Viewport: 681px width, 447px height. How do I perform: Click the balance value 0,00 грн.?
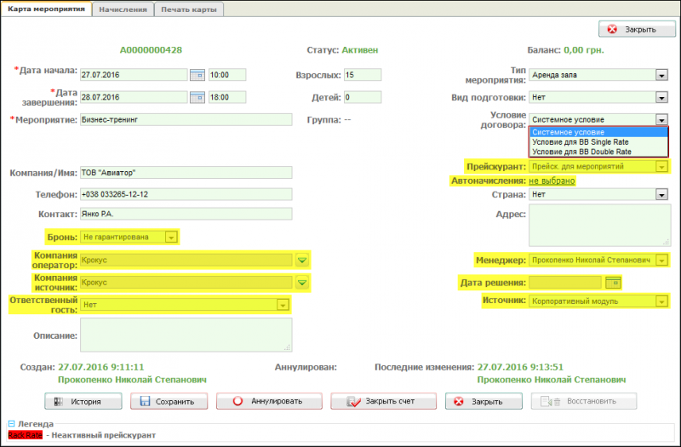(584, 50)
